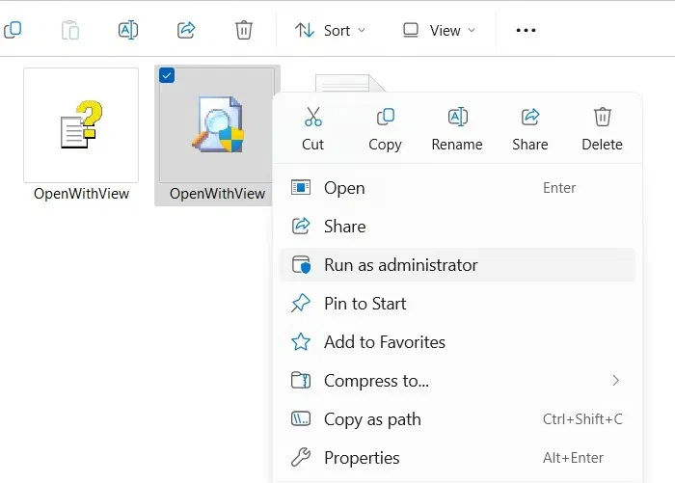
Task: Click Delete in the context menu
Action: (x=603, y=129)
